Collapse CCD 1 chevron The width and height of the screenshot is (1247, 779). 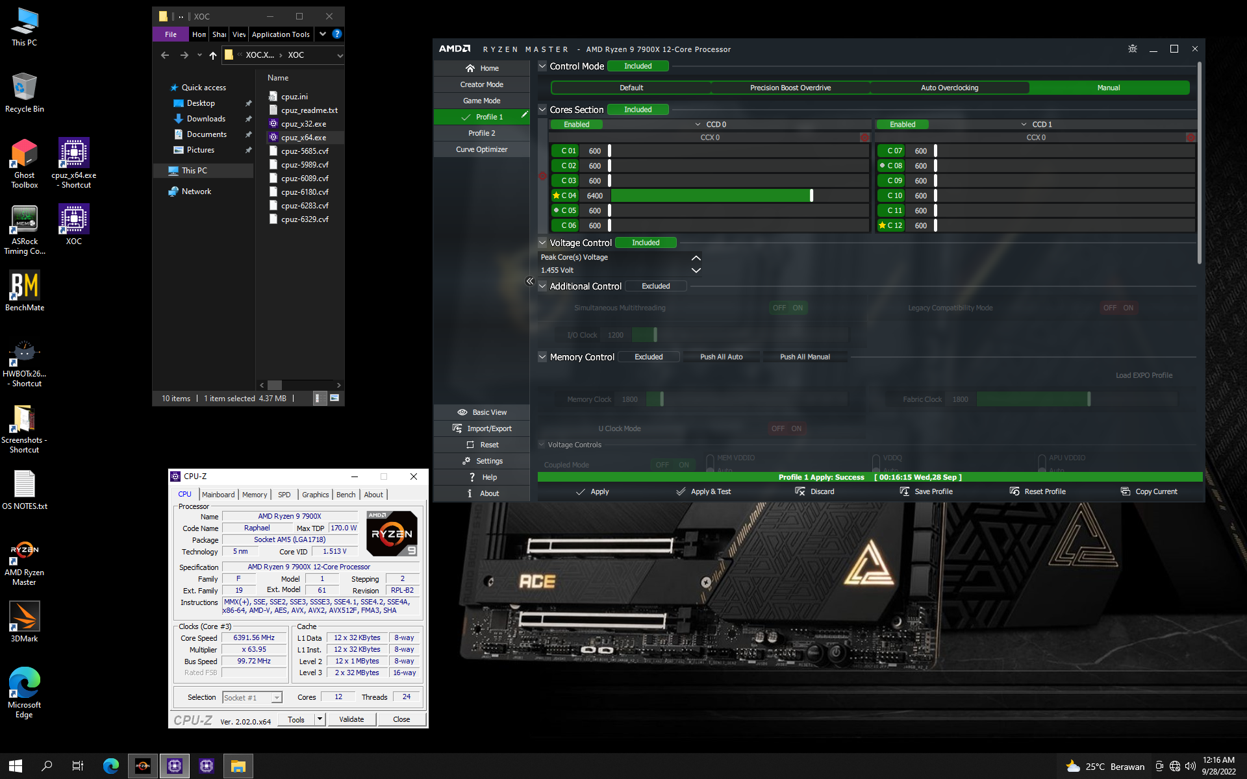(1024, 125)
